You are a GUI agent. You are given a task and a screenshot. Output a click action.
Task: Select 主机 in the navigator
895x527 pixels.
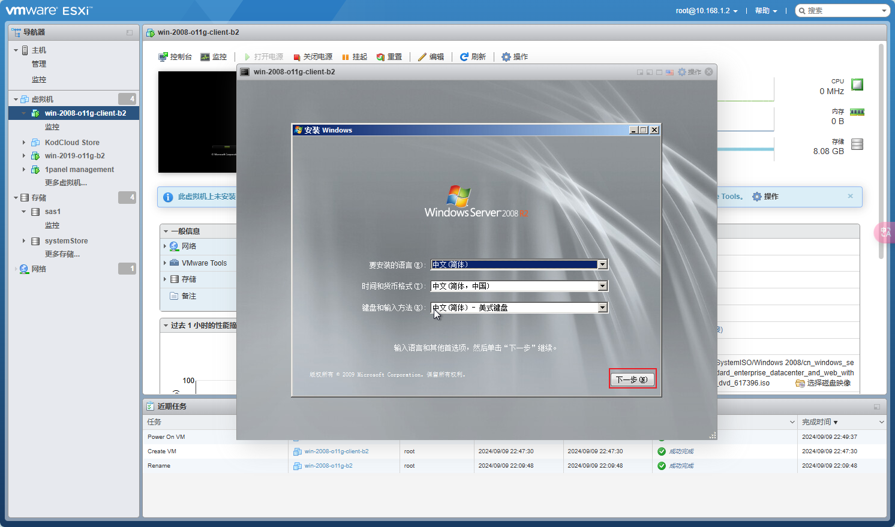(x=39, y=50)
